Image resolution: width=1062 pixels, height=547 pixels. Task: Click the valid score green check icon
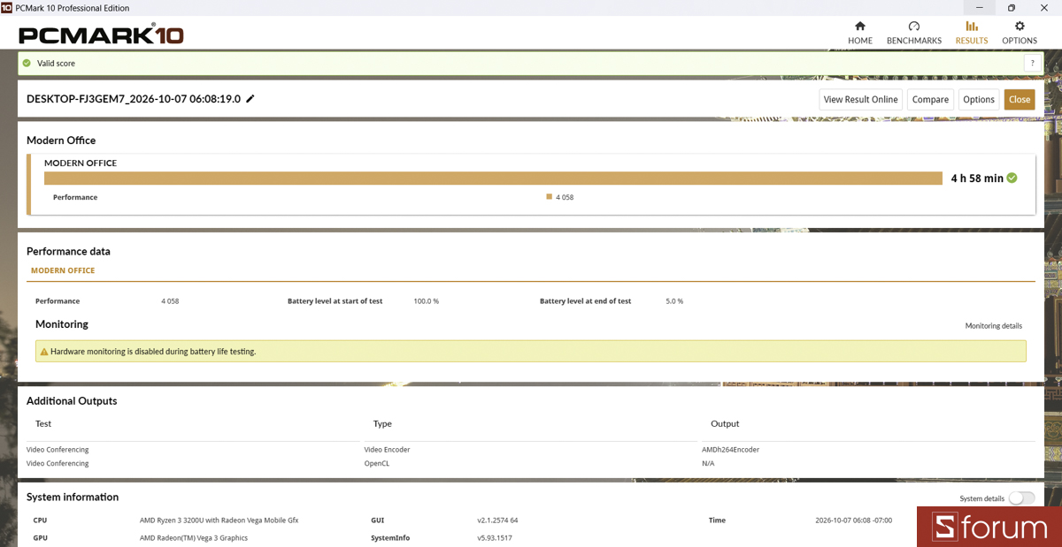pos(27,64)
